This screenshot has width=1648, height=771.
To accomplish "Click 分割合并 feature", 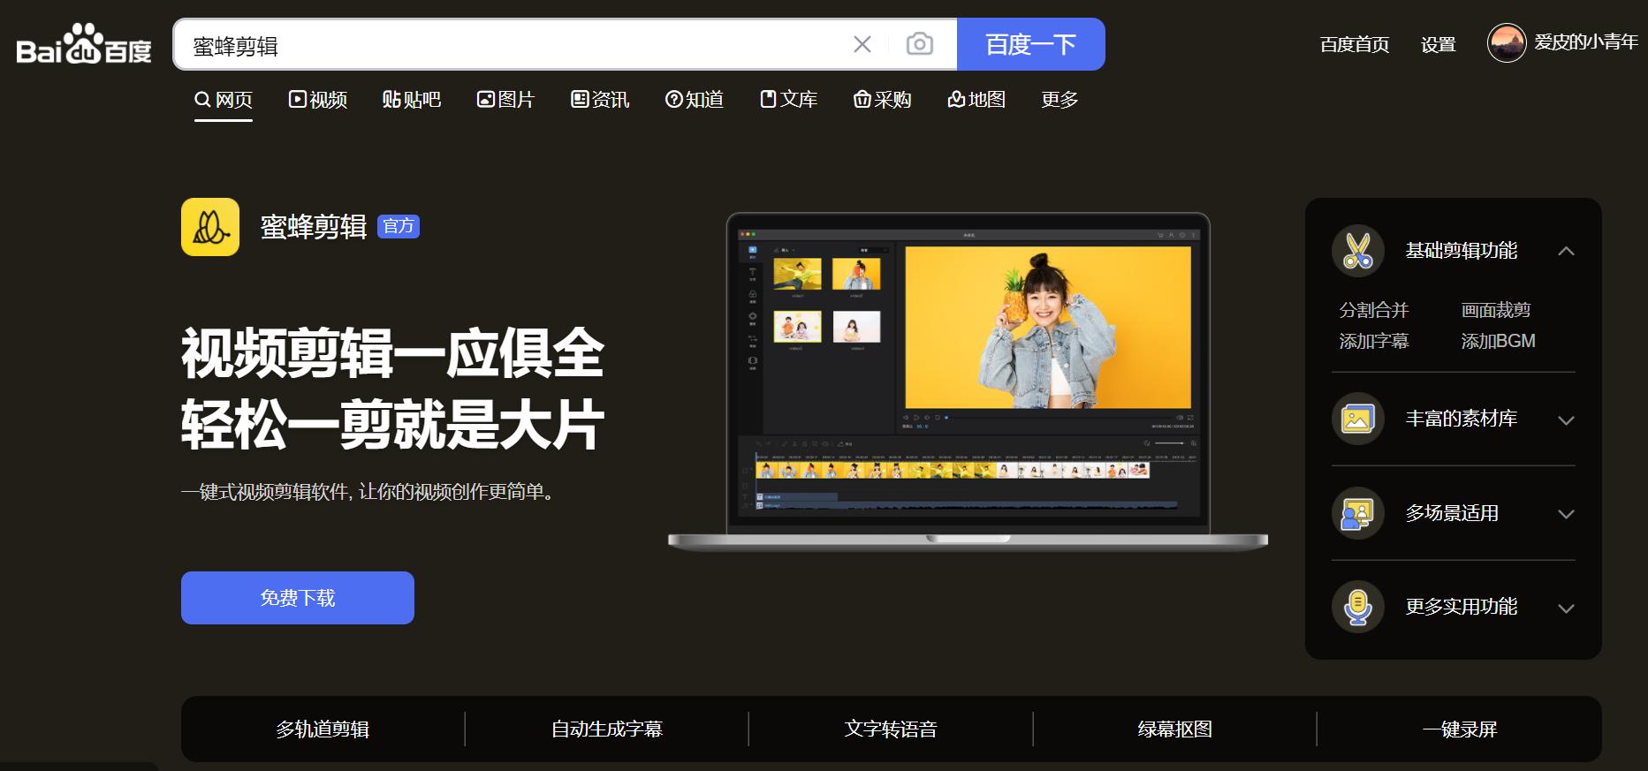I will [1374, 310].
